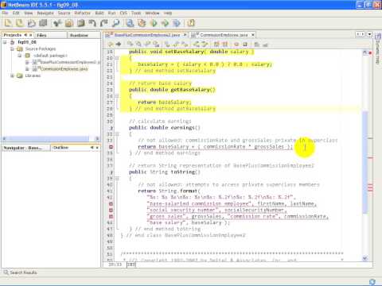
Task: Open the editor tabs dropdown list arrow
Action: (x=369, y=34)
